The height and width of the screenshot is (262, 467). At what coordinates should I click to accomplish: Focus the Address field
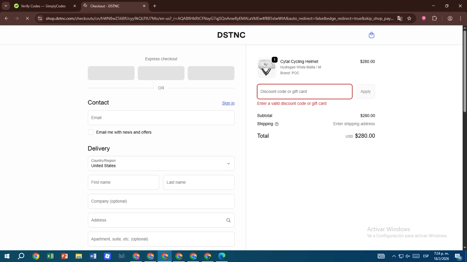[161, 220]
